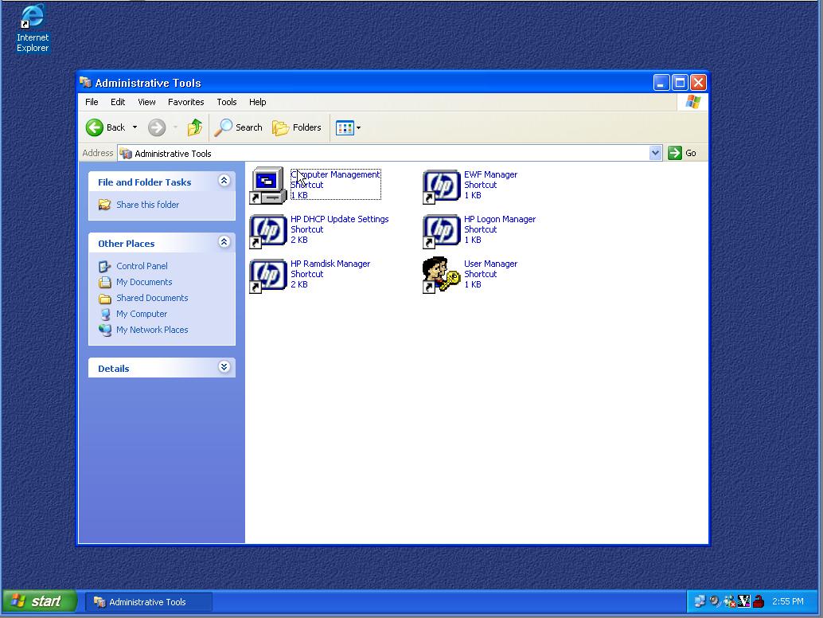Open the Tools menu
Viewport: 823px width, 618px height.
point(227,102)
